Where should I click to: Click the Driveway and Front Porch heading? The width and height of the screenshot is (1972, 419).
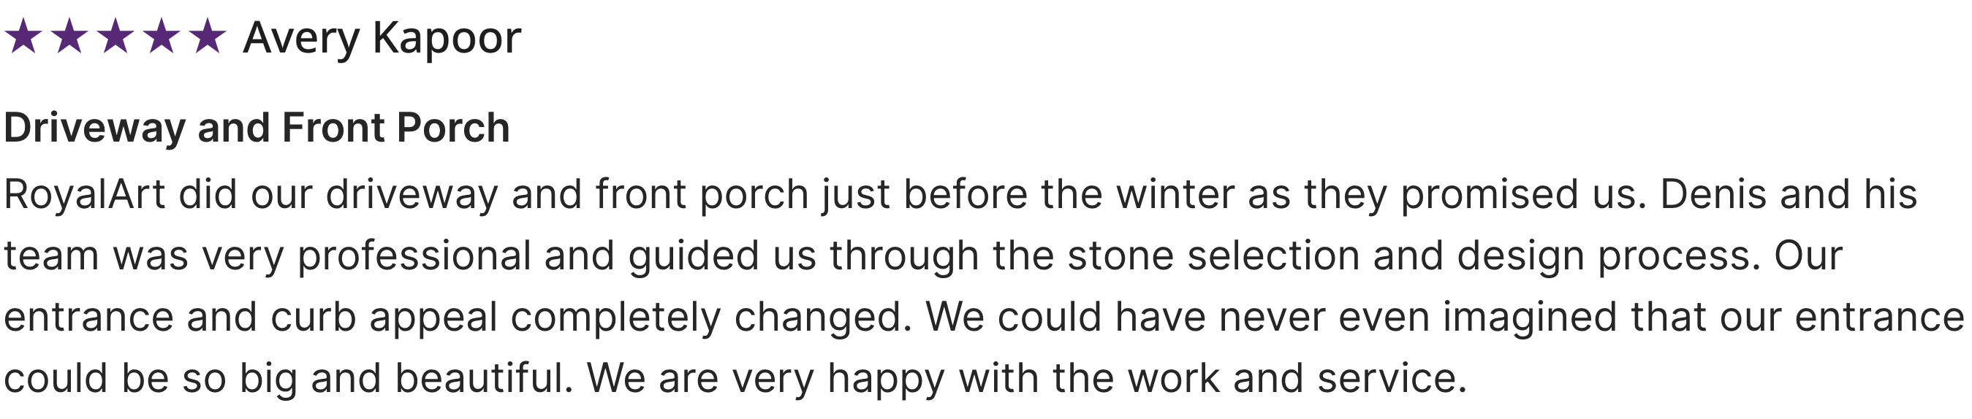tap(257, 128)
